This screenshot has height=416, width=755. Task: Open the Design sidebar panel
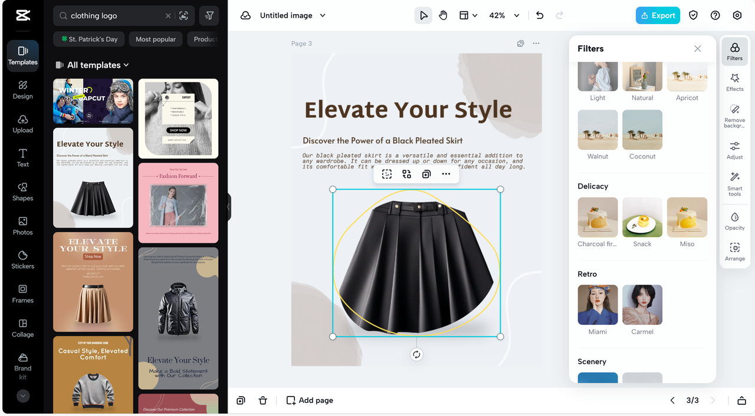22,90
